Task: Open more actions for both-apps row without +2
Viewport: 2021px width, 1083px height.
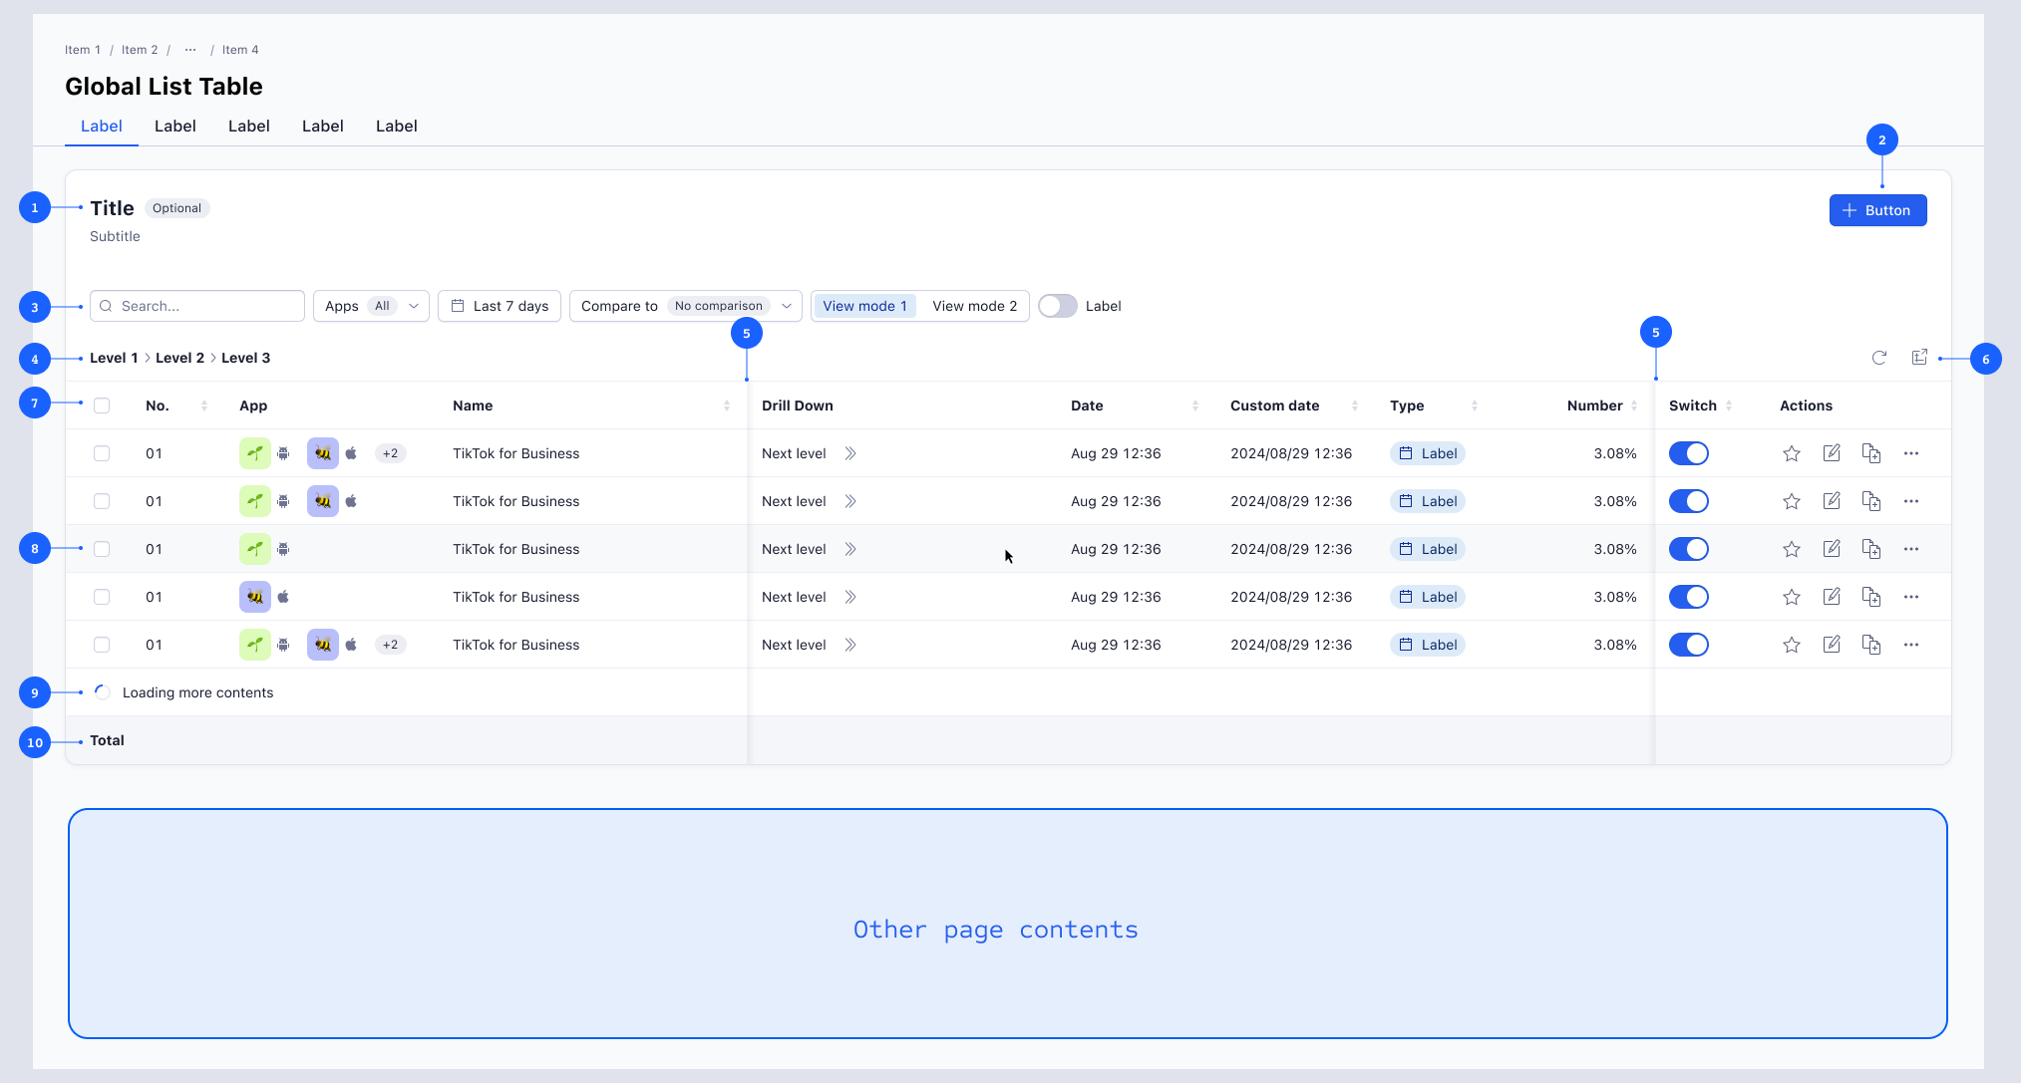Action: [1911, 501]
